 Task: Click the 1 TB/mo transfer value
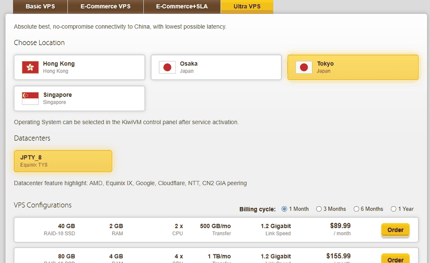[219, 256]
